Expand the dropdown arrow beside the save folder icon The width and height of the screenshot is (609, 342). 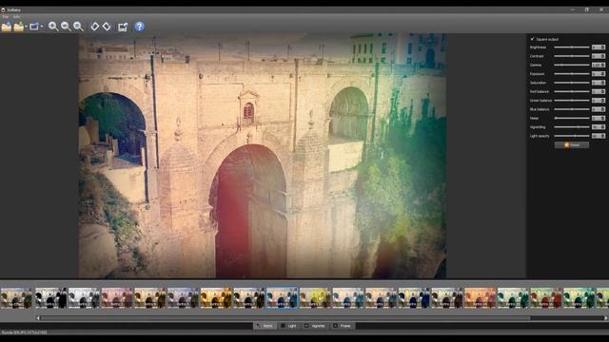(x=26, y=27)
